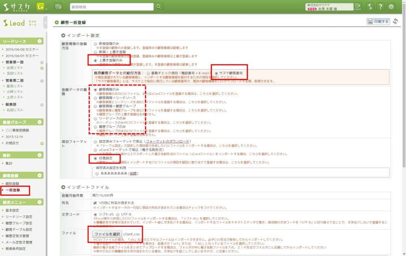Click the refresh arrows icon
This screenshot has width=406, height=256.
[x=395, y=21]
